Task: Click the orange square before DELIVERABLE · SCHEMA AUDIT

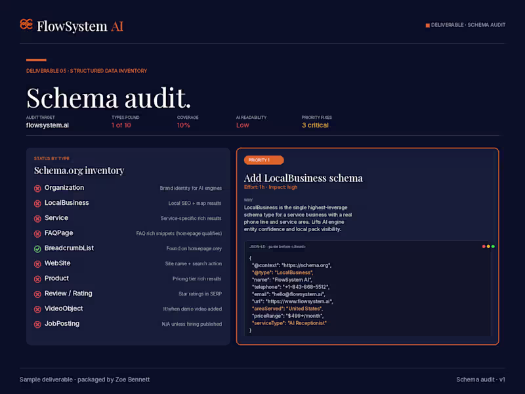Action: pyautogui.click(x=428, y=25)
